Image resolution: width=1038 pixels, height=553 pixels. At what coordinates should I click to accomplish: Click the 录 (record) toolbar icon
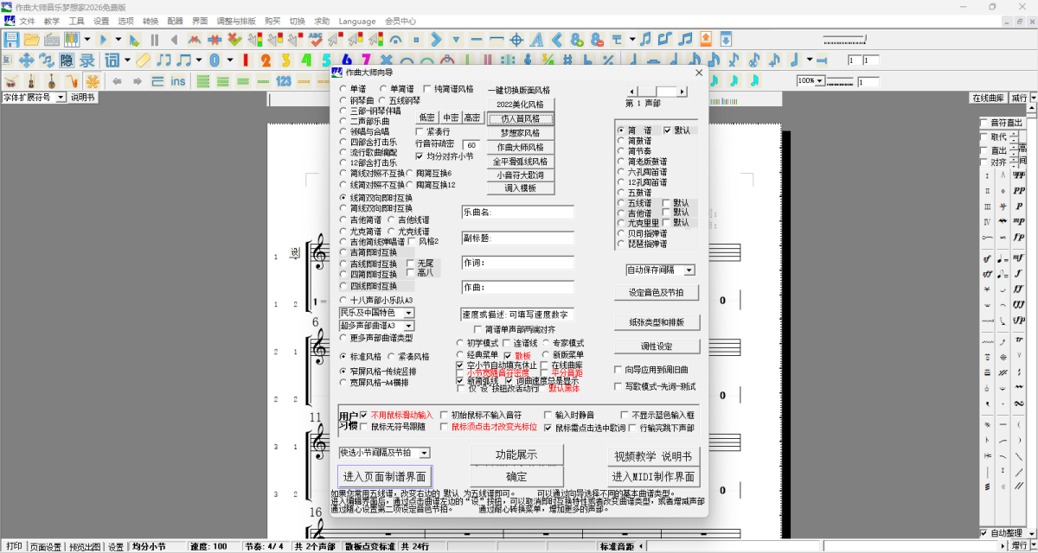(x=87, y=60)
